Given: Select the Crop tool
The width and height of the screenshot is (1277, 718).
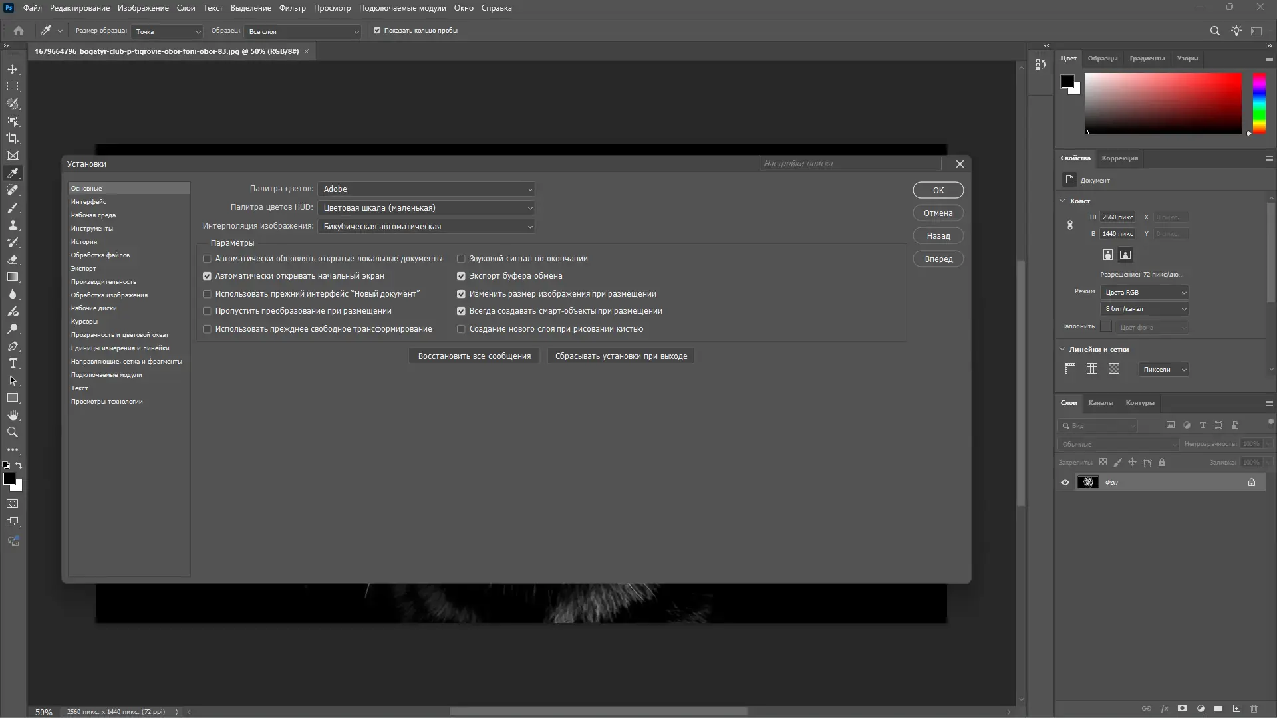Looking at the screenshot, I should (13, 138).
